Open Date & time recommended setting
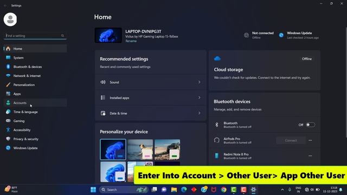 [151, 113]
